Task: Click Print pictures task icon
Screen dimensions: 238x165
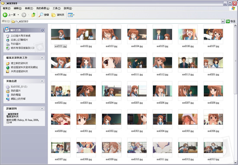Action: pos(8,44)
